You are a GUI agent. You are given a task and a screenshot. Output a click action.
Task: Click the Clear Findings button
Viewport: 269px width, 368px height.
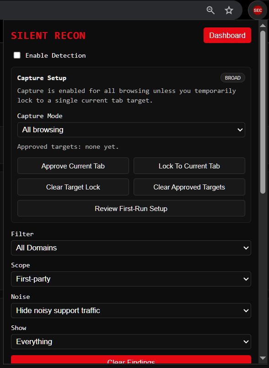coord(131,360)
